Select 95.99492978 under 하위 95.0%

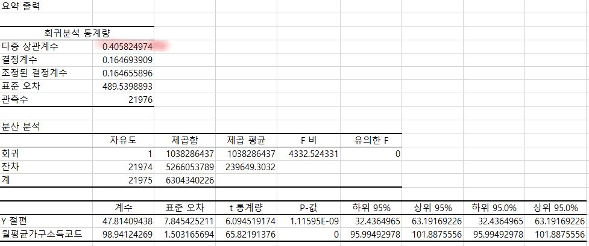point(499,235)
